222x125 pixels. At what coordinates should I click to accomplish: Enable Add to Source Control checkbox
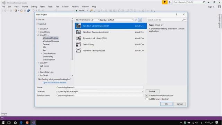[147, 99]
